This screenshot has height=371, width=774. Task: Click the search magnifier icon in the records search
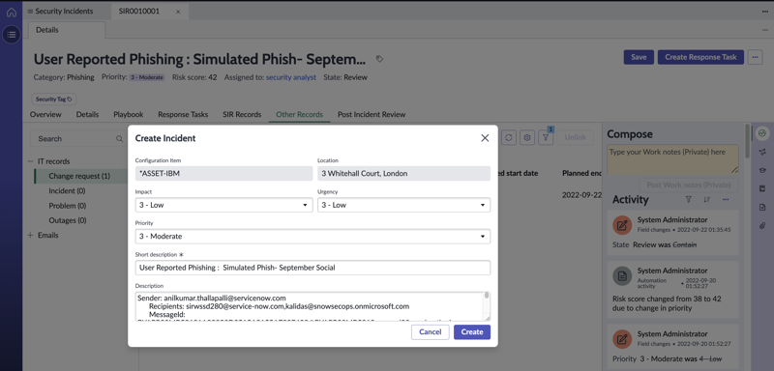(119, 139)
